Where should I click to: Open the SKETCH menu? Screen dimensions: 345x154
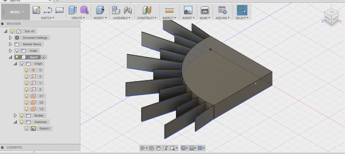click(47, 18)
